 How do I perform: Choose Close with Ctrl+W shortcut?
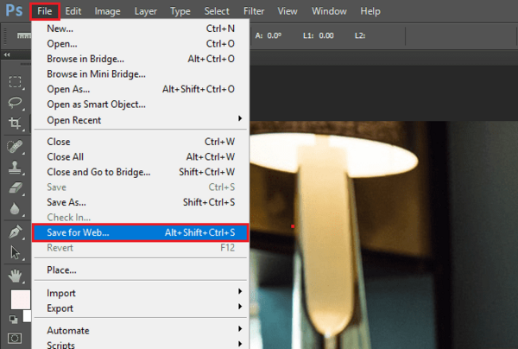pos(141,142)
